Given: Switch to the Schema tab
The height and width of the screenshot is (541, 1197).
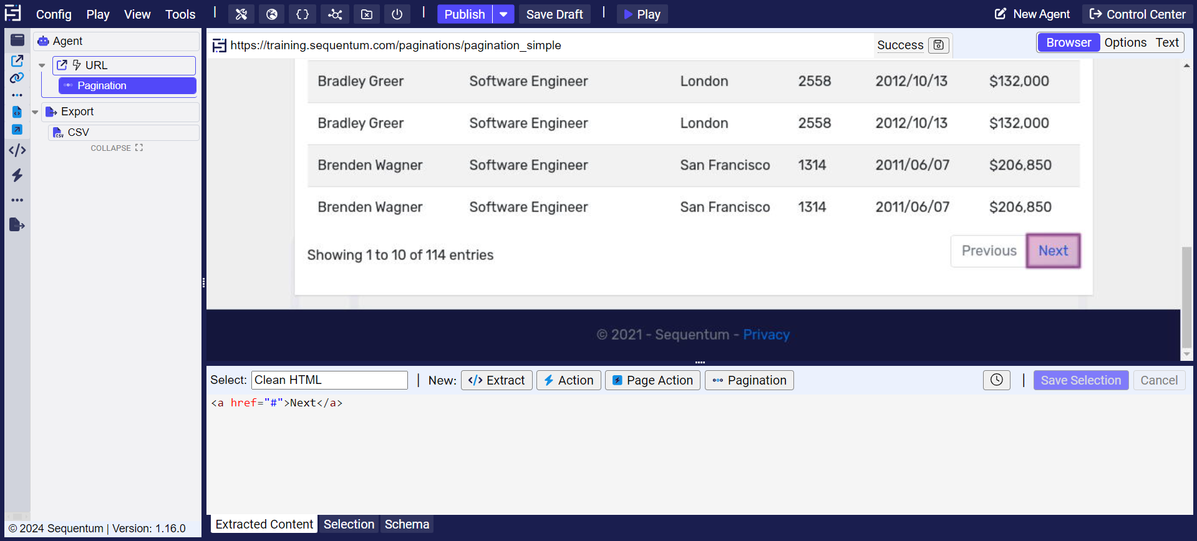Looking at the screenshot, I should 407,524.
